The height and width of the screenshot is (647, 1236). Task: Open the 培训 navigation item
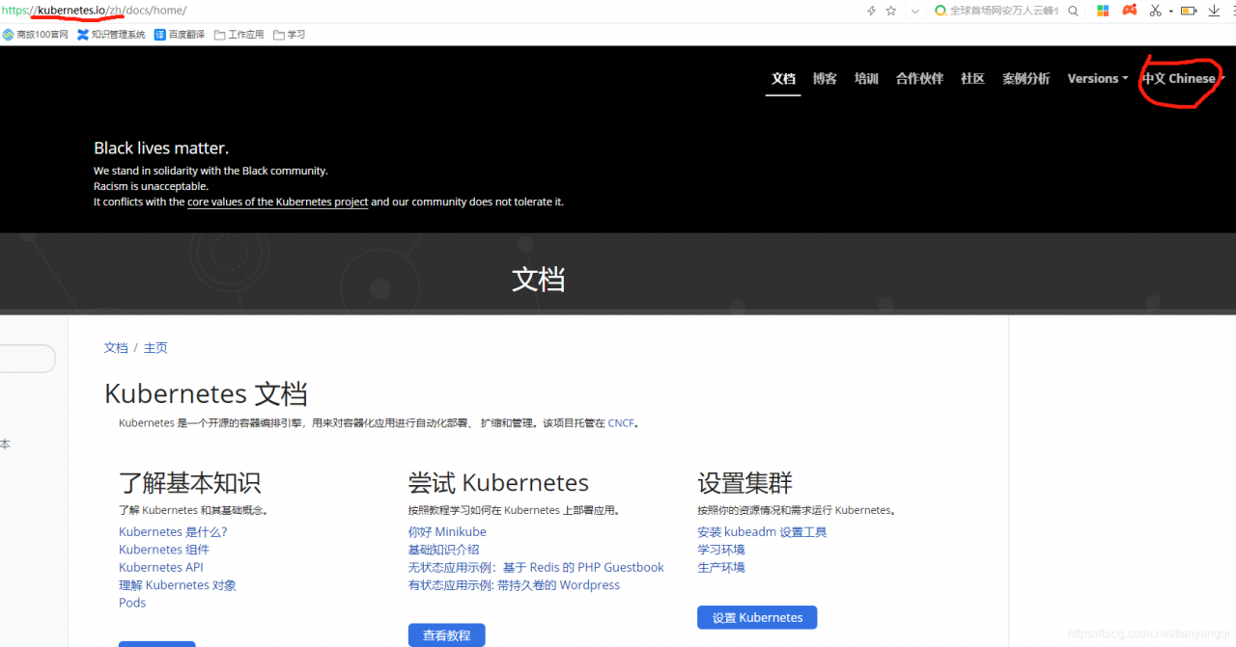[866, 79]
